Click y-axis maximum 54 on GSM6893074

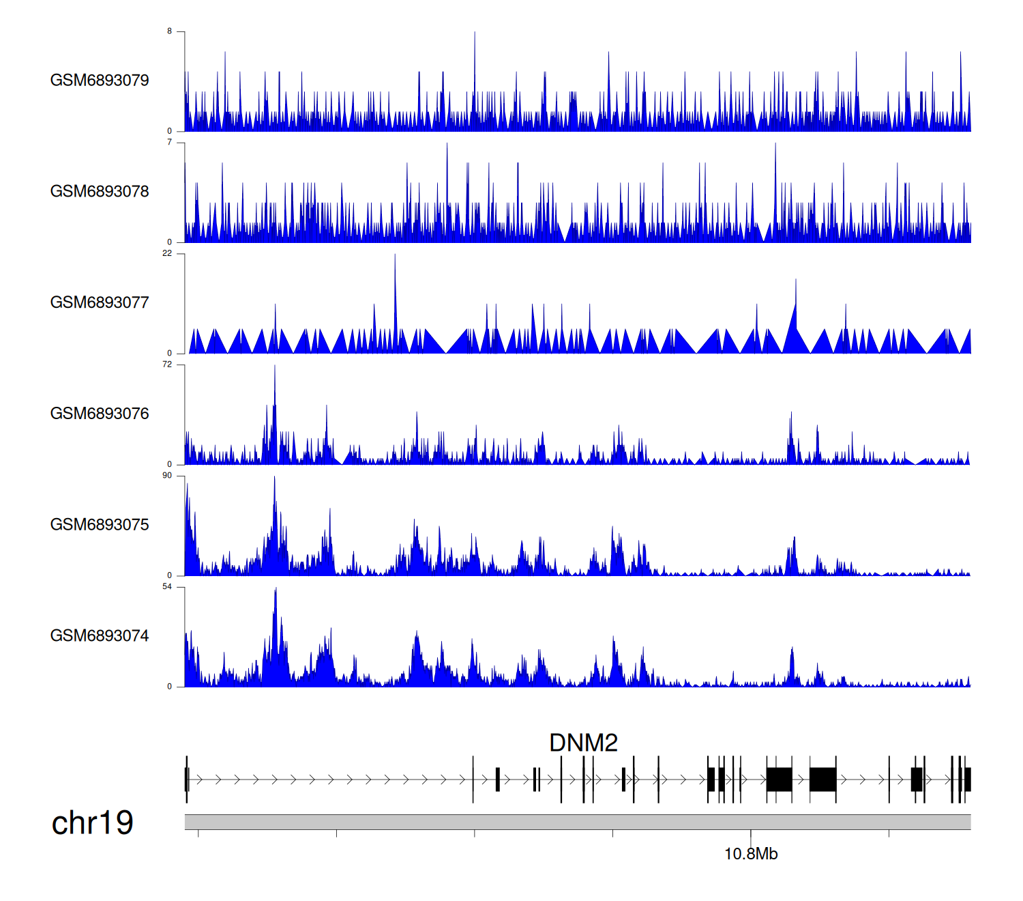[x=167, y=587]
